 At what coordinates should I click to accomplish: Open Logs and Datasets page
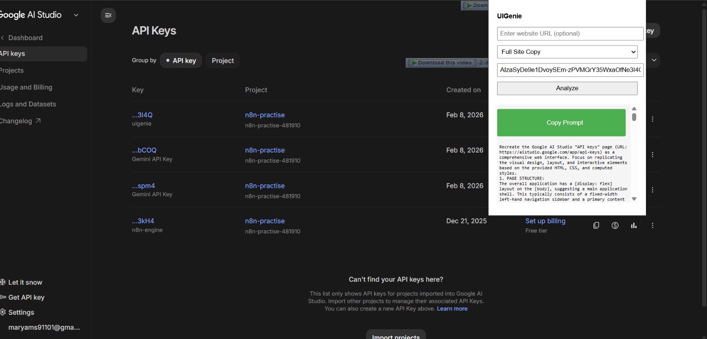[28, 104]
